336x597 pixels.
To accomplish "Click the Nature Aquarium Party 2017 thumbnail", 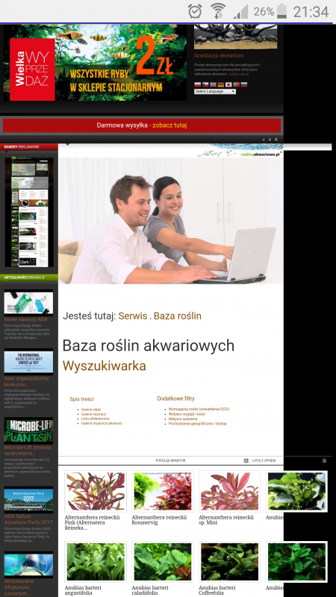I will tap(28, 501).
